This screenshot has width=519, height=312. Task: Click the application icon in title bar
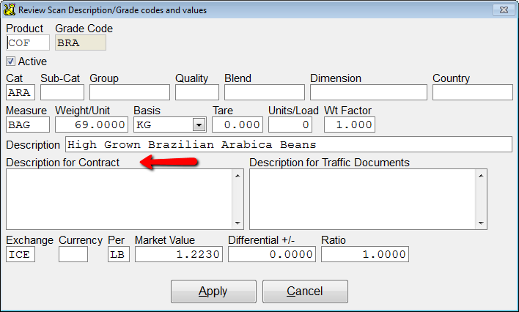pos(10,10)
